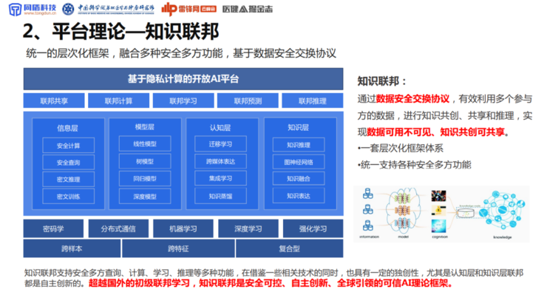The width and height of the screenshot is (547, 292).
Task: Select the 联邦学习 box
Action: tap(183, 101)
